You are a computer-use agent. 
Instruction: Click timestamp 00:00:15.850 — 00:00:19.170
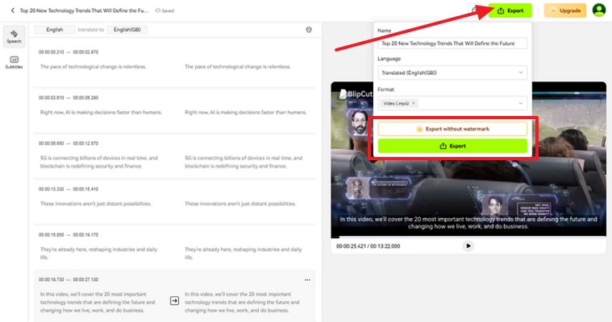click(x=69, y=235)
